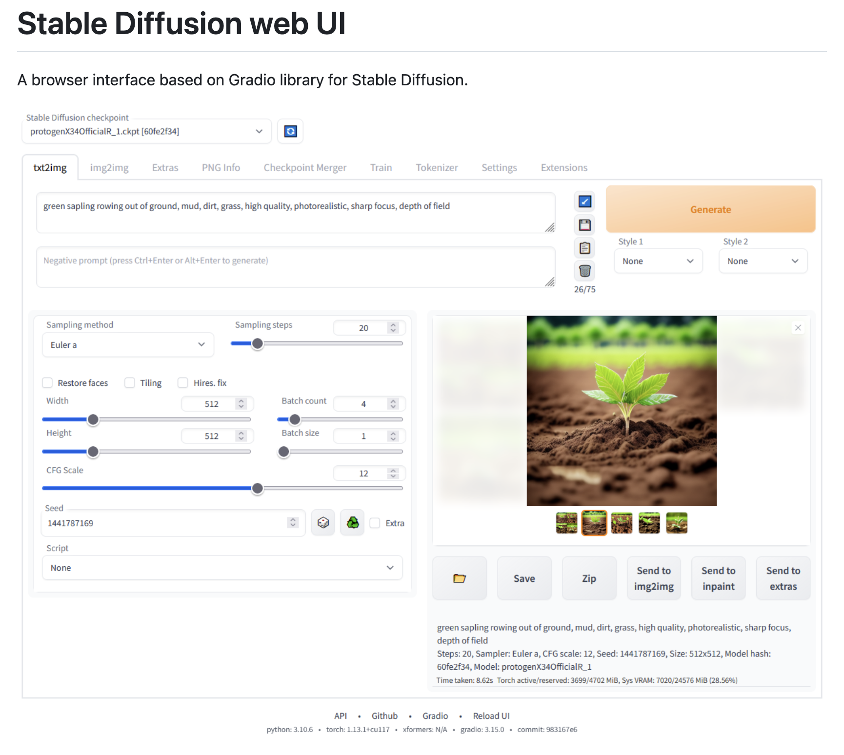Click the blue checkmark prompt icon
This screenshot has height=755, width=844.
584,201
